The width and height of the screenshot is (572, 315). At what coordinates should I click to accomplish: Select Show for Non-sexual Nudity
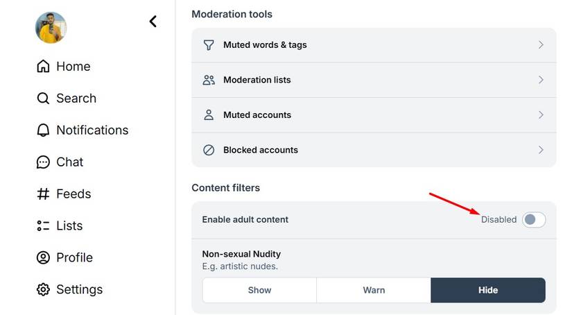[259, 290]
